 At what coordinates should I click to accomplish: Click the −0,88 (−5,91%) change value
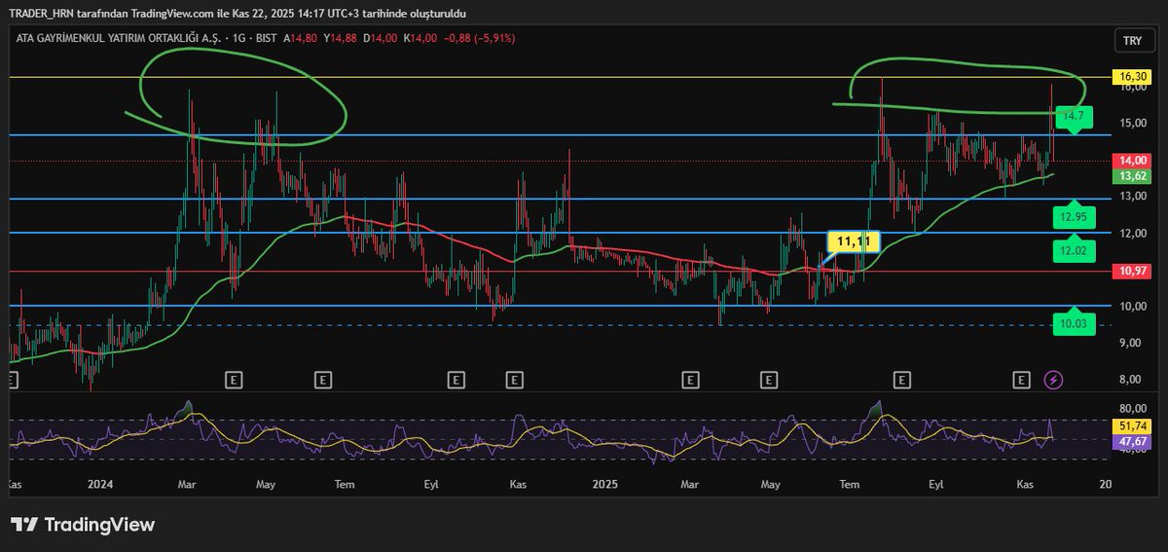pos(478,38)
